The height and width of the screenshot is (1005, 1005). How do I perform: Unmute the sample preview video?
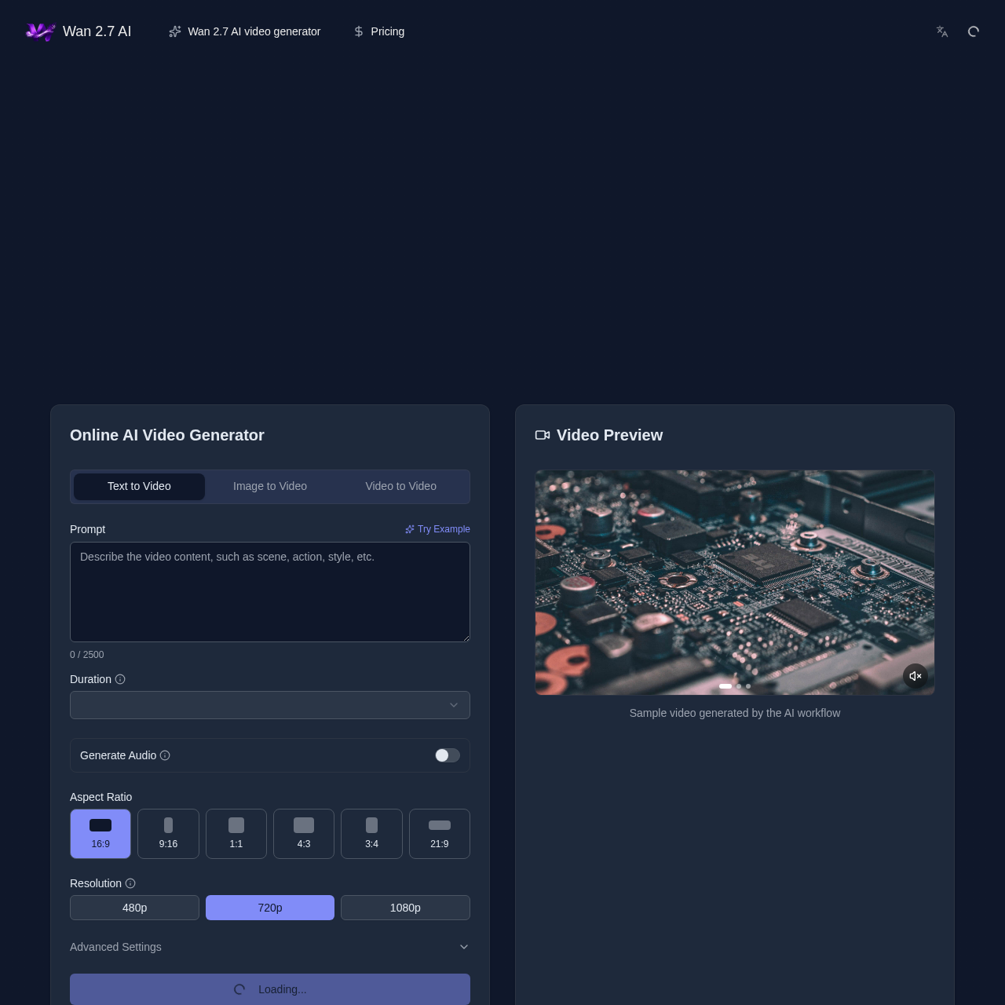915,676
